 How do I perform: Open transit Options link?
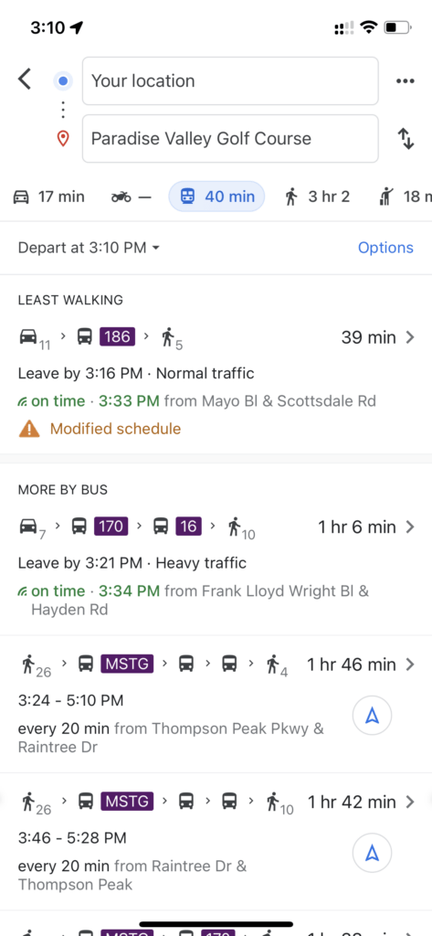[385, 248]
